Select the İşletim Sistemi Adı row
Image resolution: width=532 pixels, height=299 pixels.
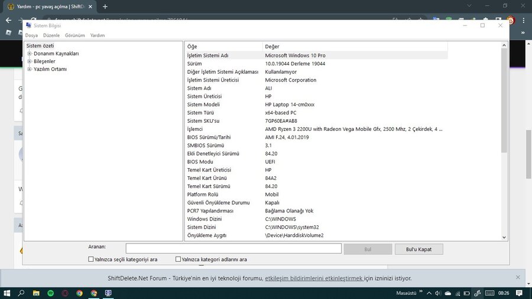(317, 55)
